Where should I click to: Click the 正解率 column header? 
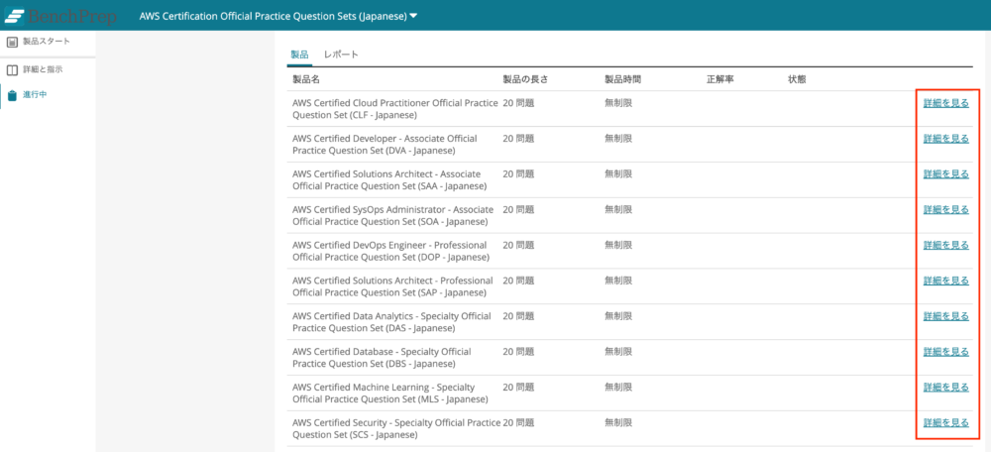coord(719,79)
